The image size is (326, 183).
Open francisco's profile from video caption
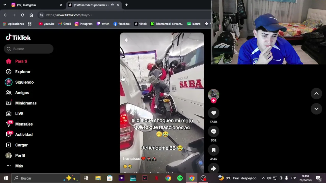[x=131, y=159]
